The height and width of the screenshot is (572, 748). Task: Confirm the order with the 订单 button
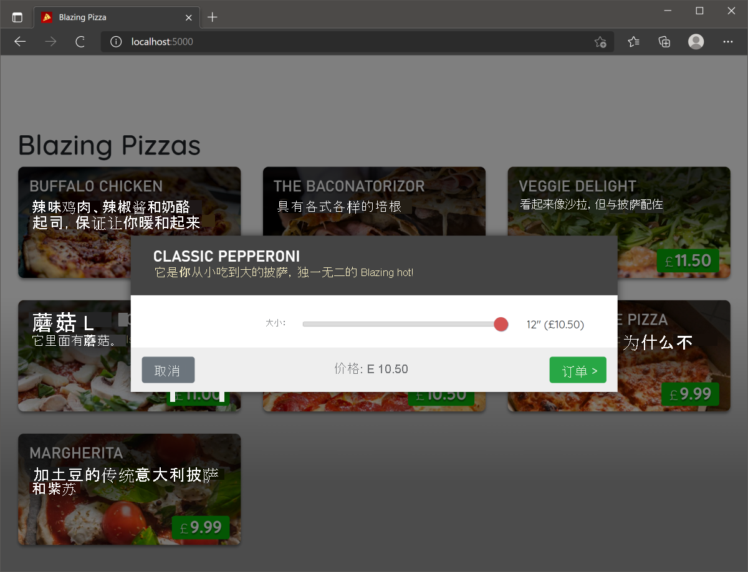[578, 369]
